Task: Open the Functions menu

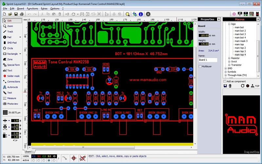Action: tap(32, 9)
